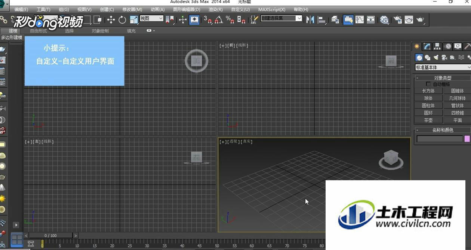Click the 长方体 button
Viewport: 471px width, 250px height.
tap(428, 91)
